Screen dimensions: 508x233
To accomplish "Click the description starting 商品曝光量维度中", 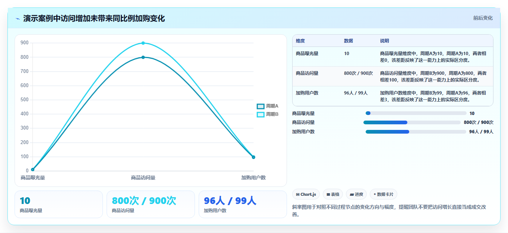I will pos(433,57).
